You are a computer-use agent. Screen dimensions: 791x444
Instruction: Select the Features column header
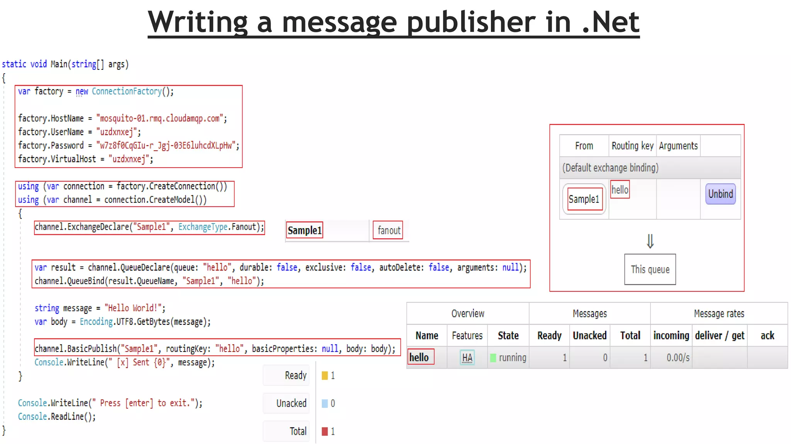coord(467,335)
